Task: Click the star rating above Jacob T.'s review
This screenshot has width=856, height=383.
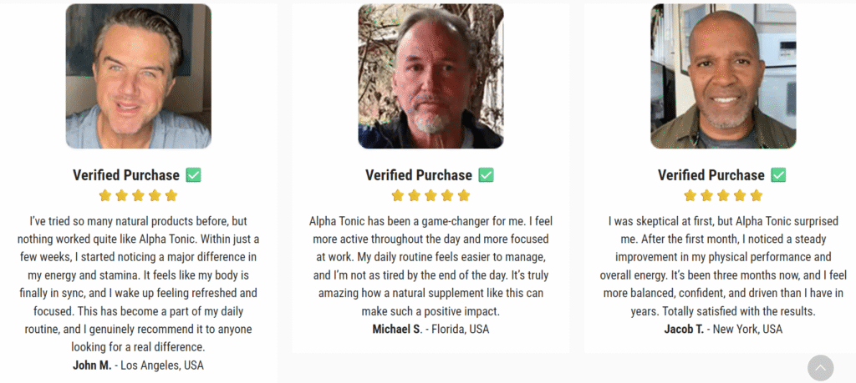Action: point(723,196)
